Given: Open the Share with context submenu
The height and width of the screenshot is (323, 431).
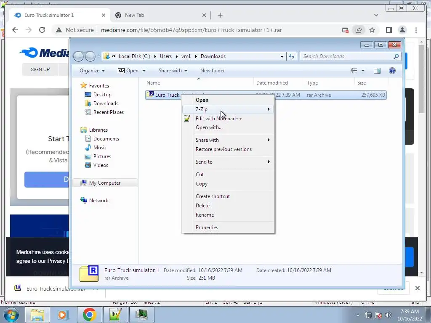Looking at the screenshot, I should coord(228,140).
